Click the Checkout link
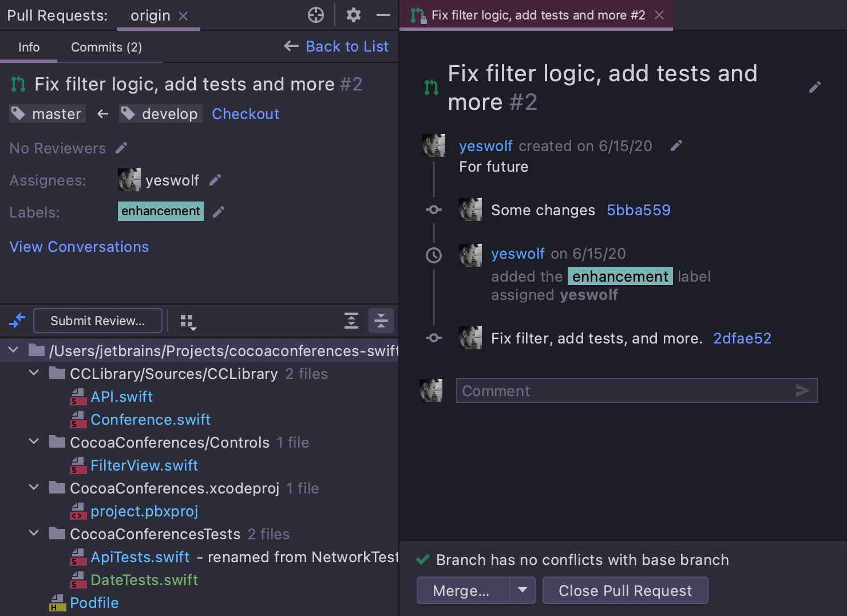847x616 pixels. point(246,114)
